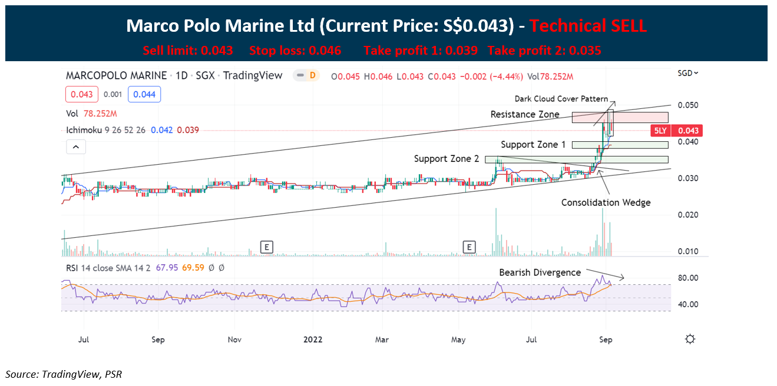
Task: Click the Ichimoku 9 26 52 26 legend
Action: pyautogui.click(x=106, y=130)
